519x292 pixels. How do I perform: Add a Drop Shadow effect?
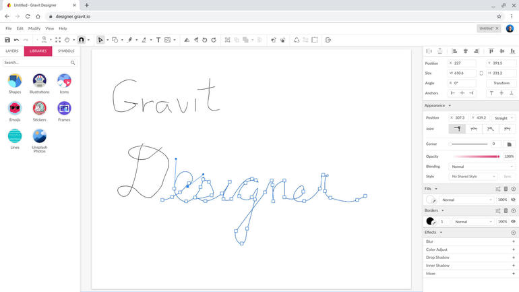click(x=514, y=258)
